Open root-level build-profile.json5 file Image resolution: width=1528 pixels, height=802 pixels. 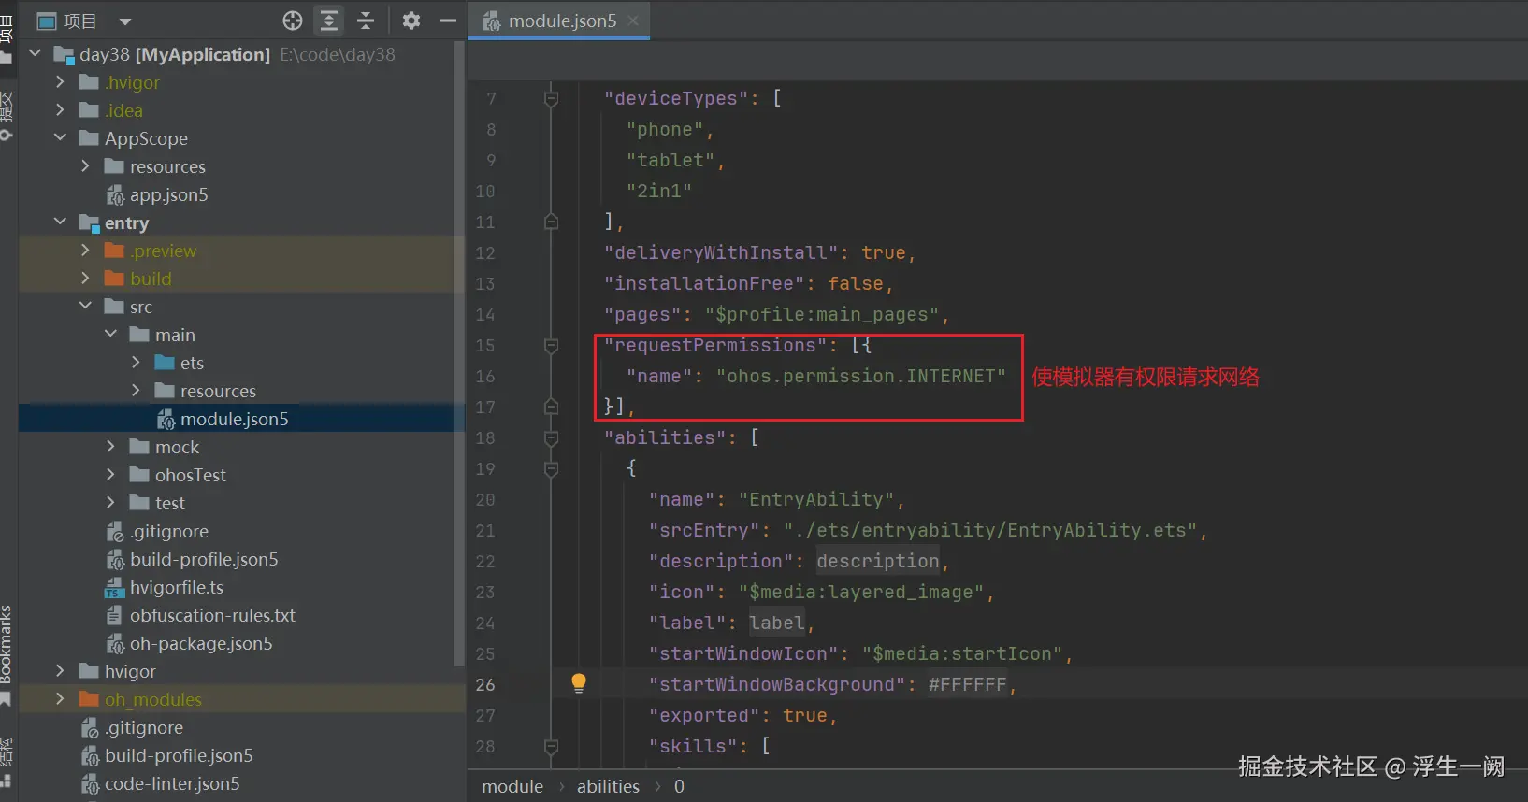pos(179,755)
